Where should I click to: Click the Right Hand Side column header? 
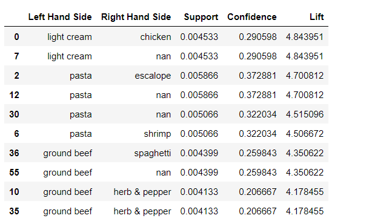(x=136, y=17)
